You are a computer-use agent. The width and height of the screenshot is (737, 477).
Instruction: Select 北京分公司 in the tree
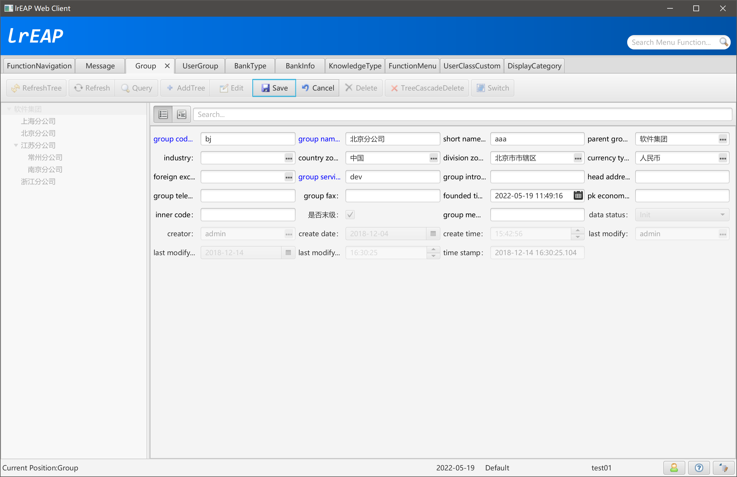click(38, 133)
